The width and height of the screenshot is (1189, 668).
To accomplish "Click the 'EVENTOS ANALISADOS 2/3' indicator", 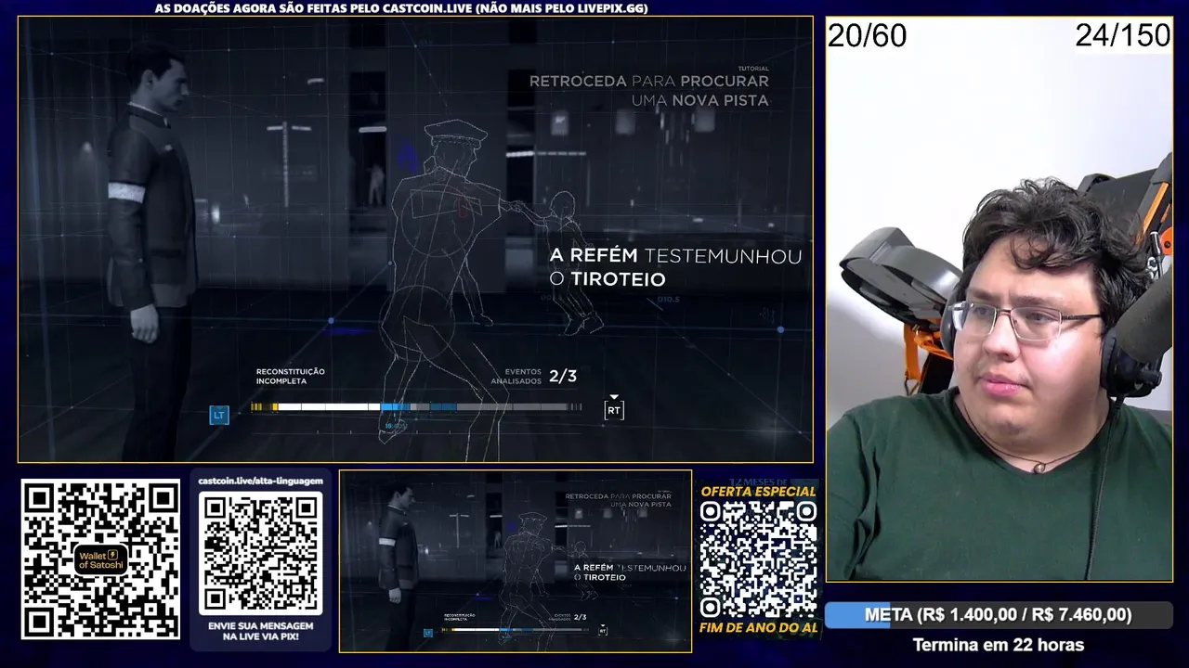I will pyautogui.click(x=536, y=376).
